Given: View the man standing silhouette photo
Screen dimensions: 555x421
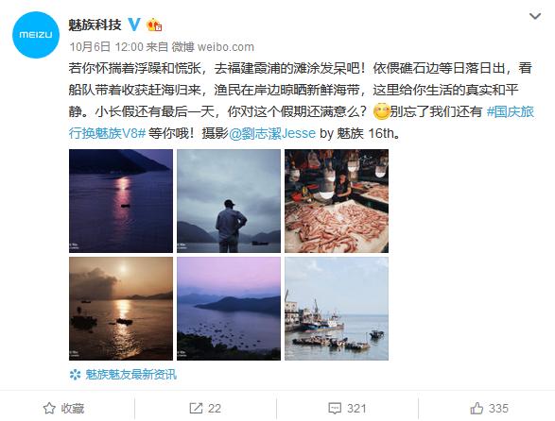Looking at the screenshot, I should click(229, 201).
